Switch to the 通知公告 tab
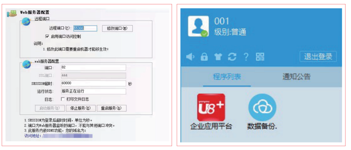This screenshot has width=351, height=150. pyautogui.click(x=297, y=77)
